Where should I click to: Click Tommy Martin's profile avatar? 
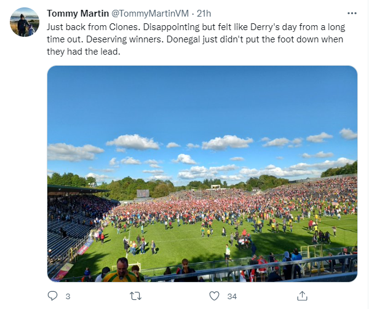point(25,22)
